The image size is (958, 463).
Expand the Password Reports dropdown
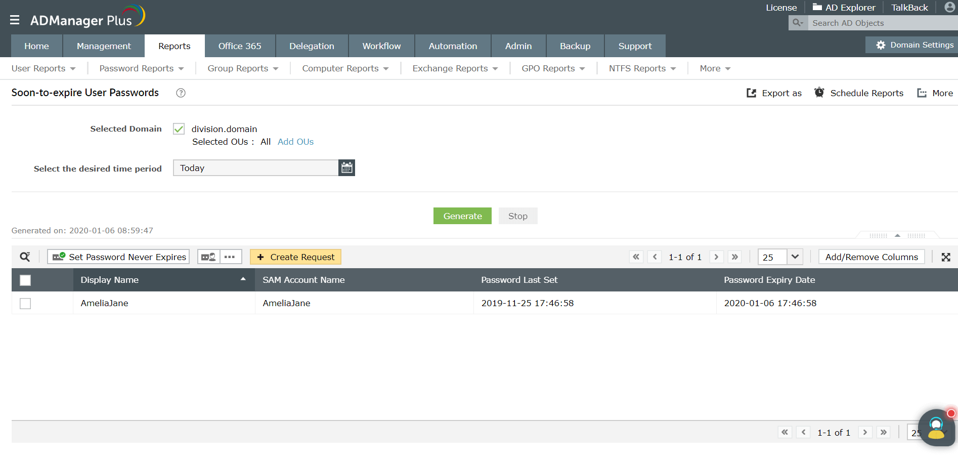pos(142,68)
